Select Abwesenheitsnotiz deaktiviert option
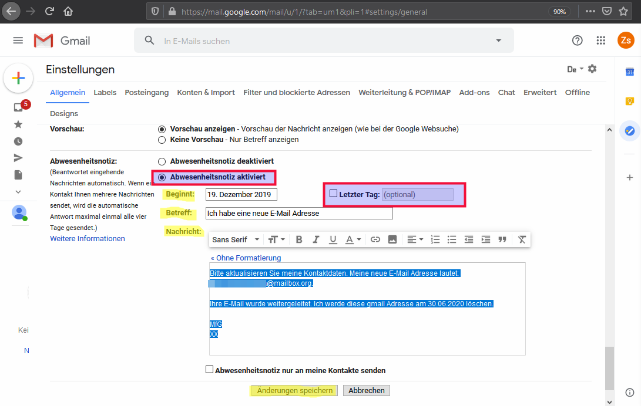Screen dimensions: 641x406 pos(162,161)
